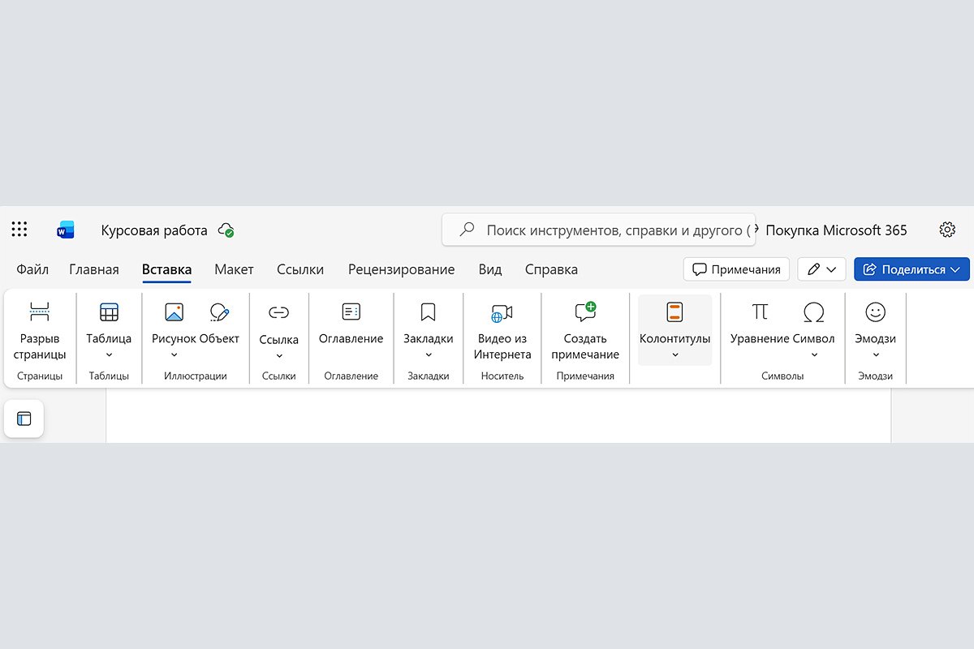Click the search tools input field
This screenshot has height=649, width=974.
tap(601, 230)
